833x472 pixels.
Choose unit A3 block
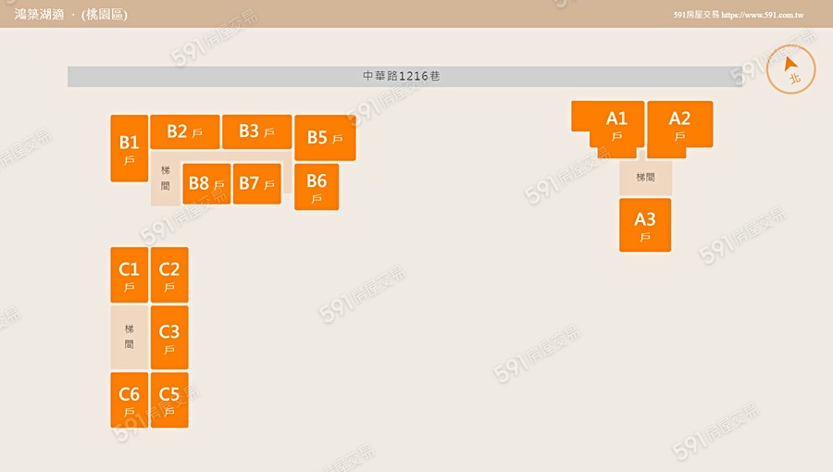[x=645, y=225]
